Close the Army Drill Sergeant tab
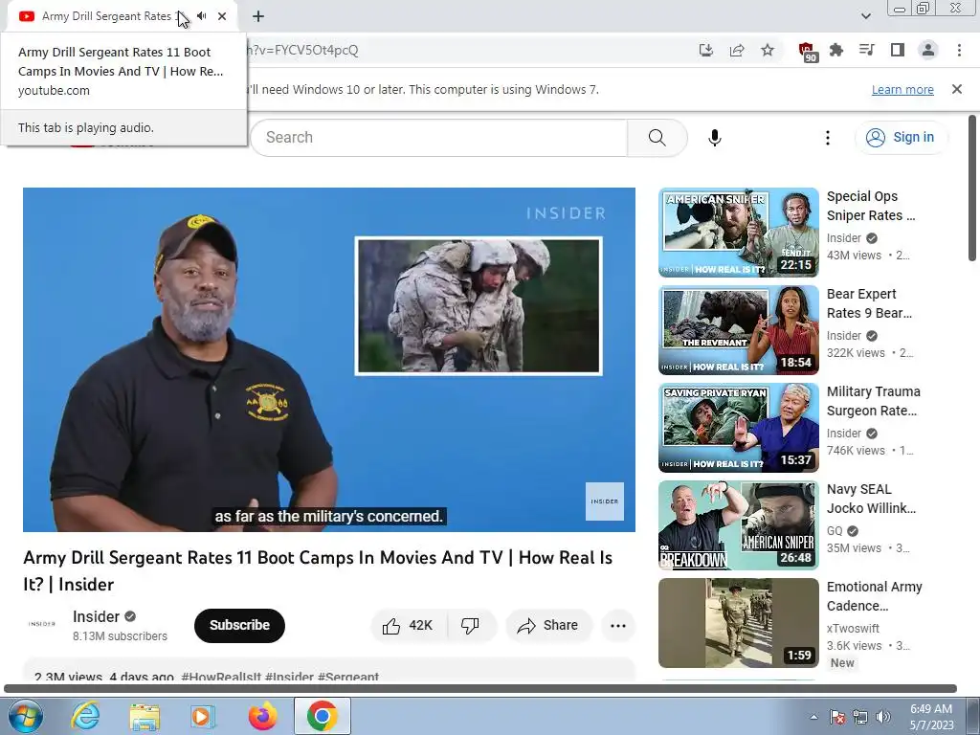The height and width of the screenshot is (735, 980). point(222,16)
